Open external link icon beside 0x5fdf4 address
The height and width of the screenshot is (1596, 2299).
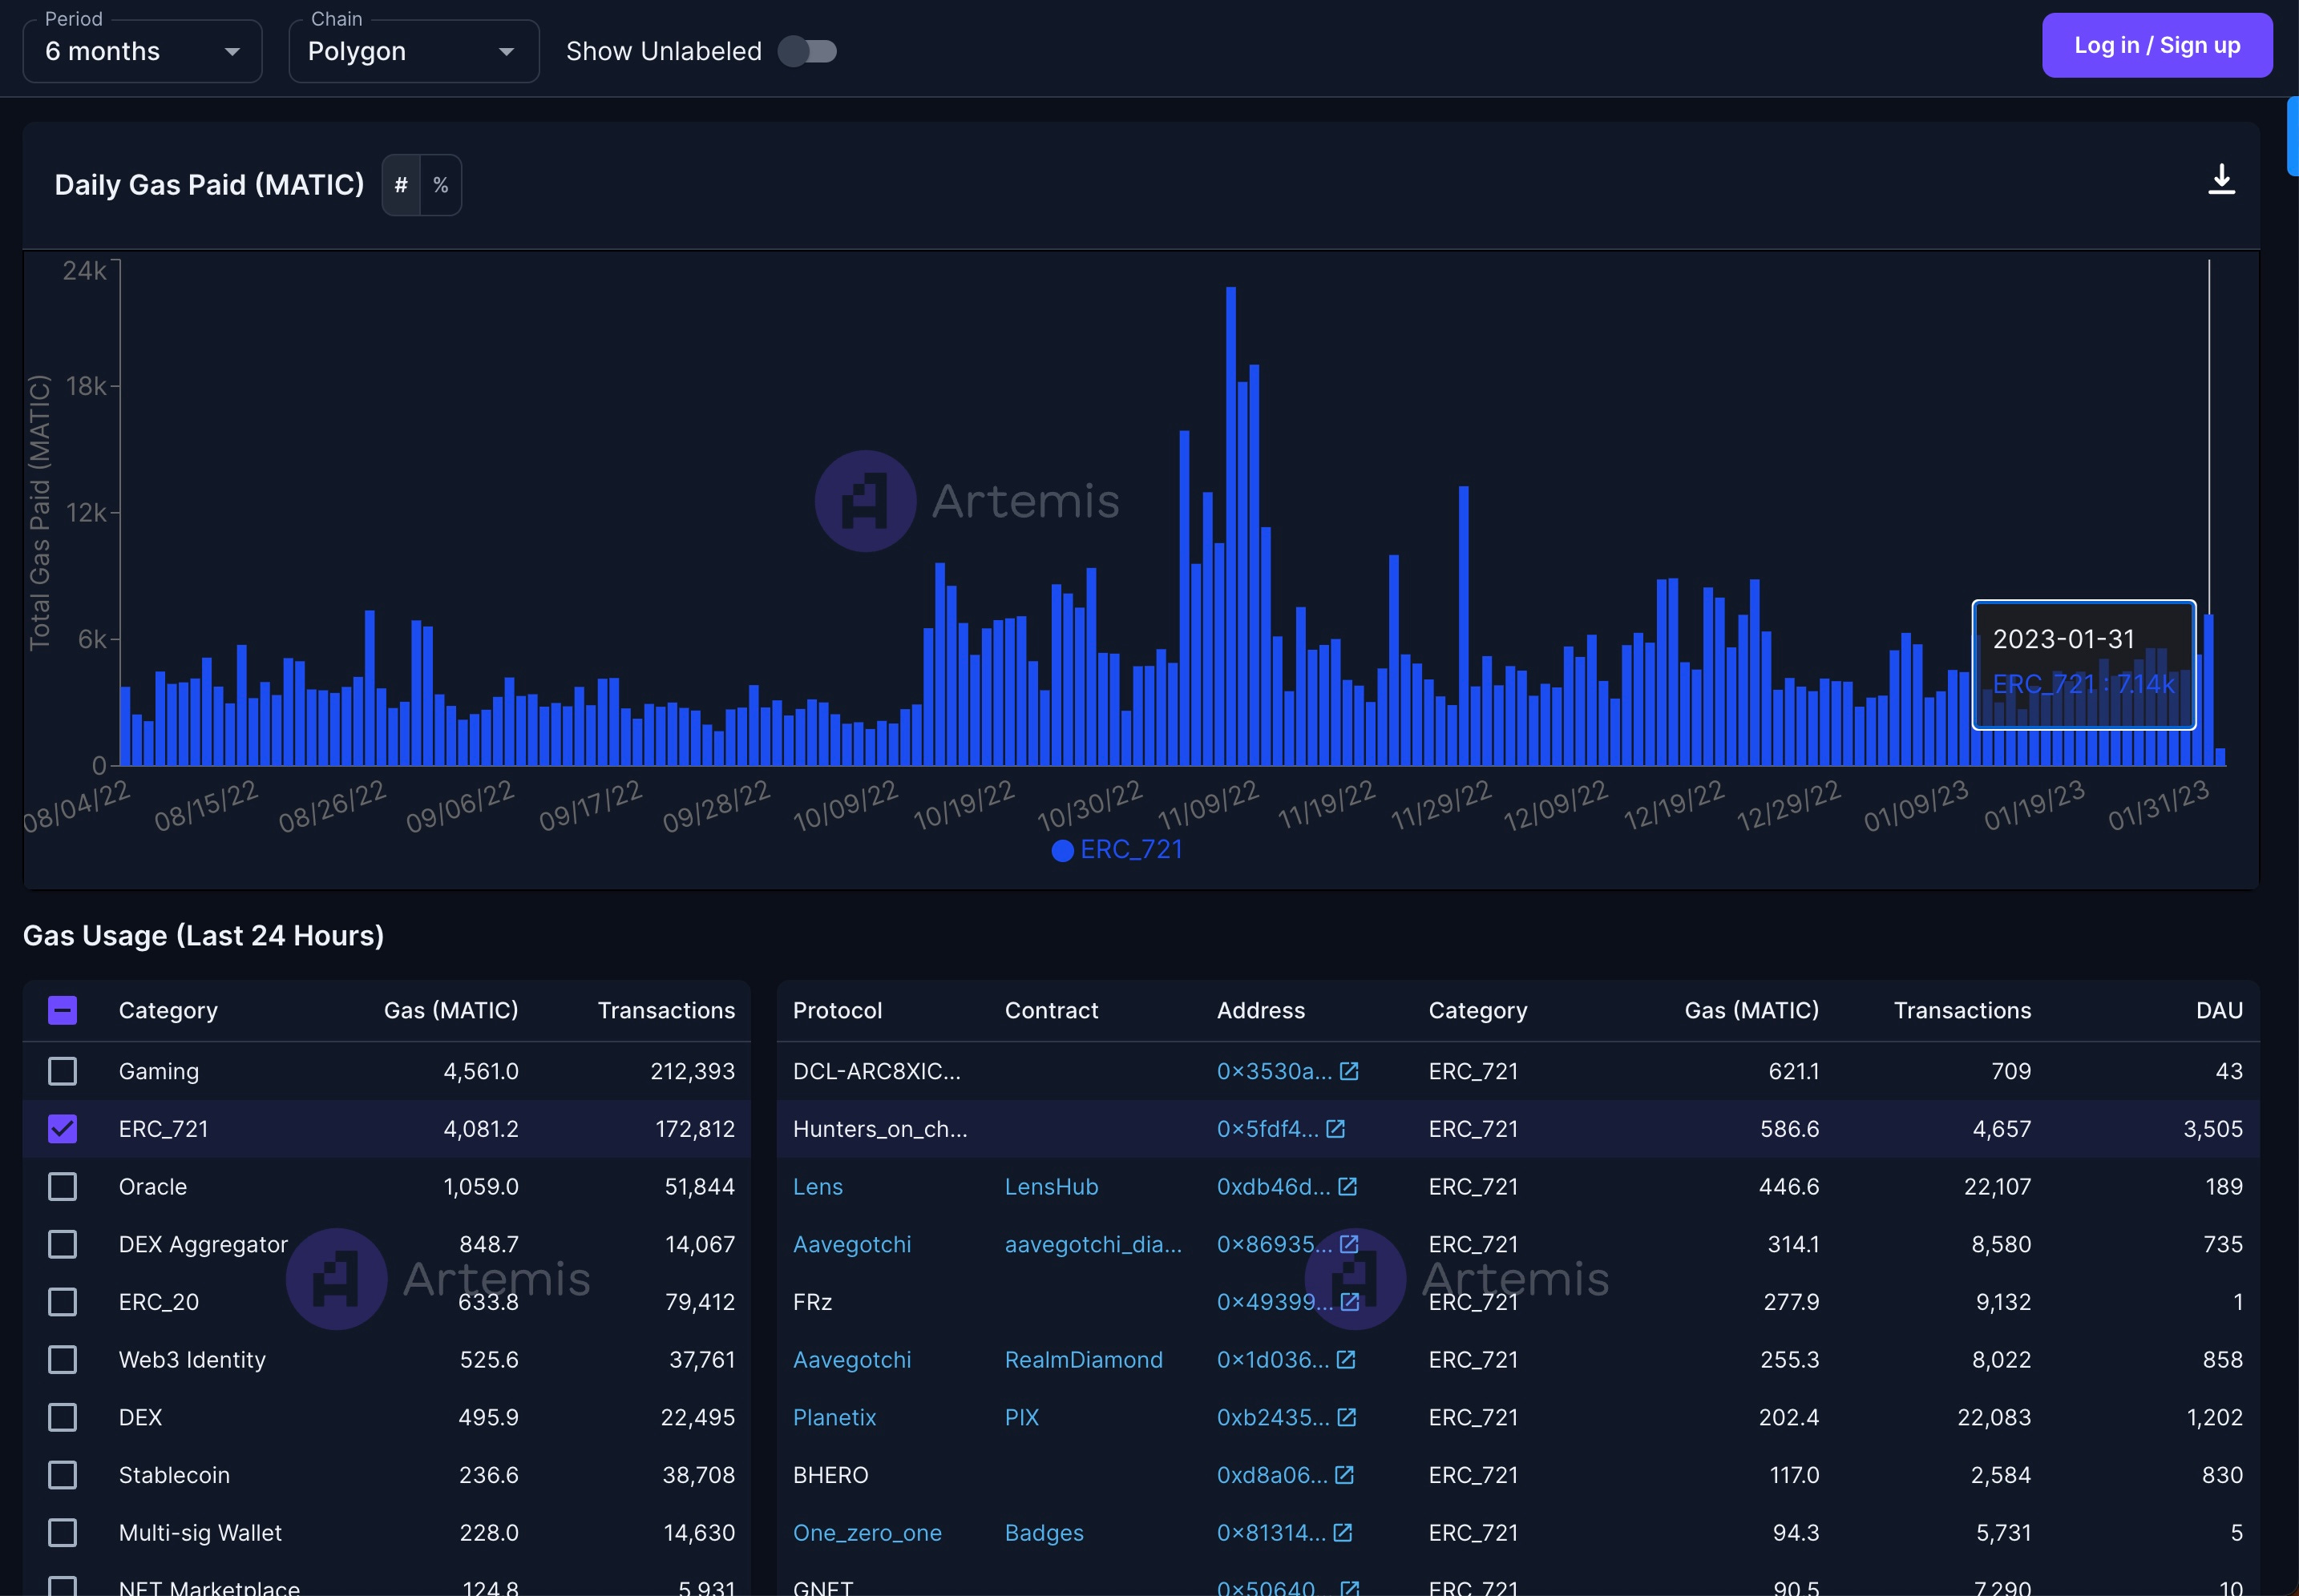point(1335,1129)
